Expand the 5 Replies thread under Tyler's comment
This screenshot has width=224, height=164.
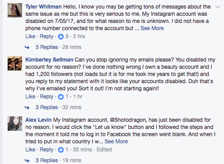coord(47,47)
